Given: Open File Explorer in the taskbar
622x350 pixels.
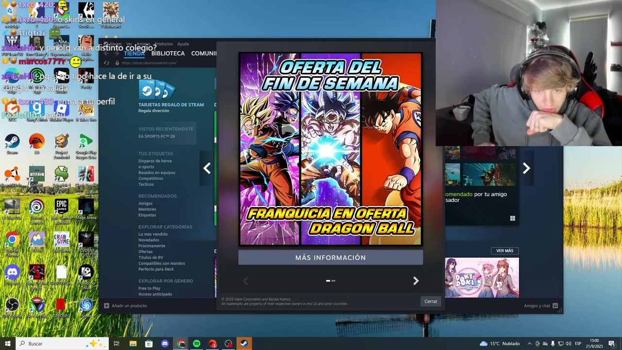Looking at the screenshot, I should pos(133,344).
